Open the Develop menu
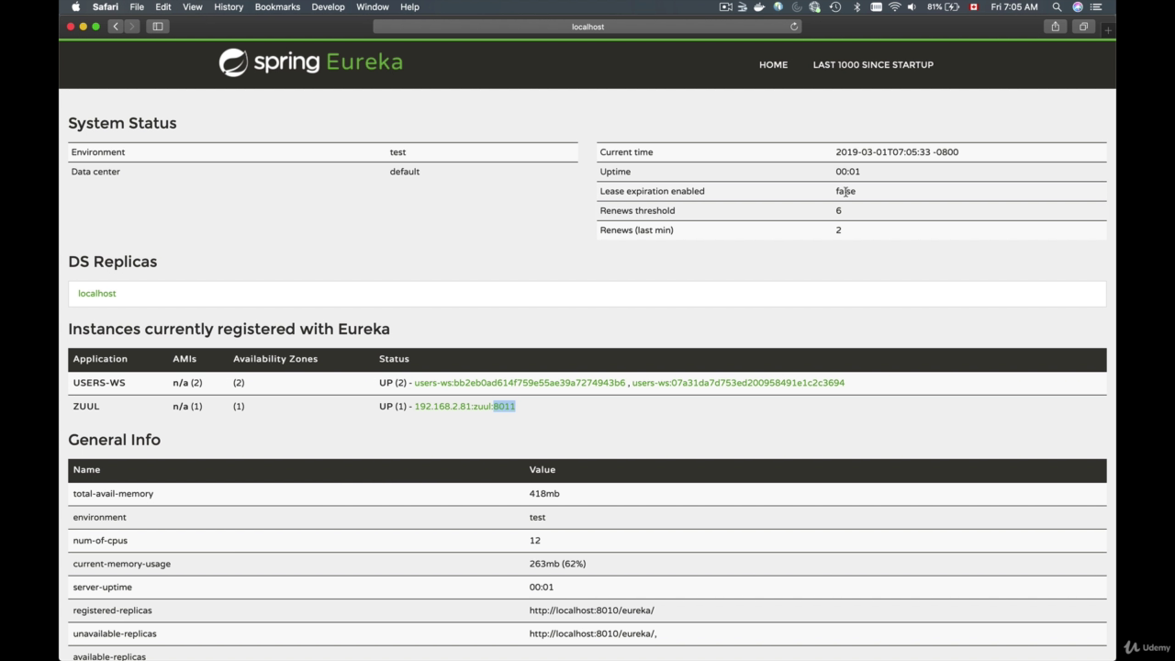 (x=328, y=6)
